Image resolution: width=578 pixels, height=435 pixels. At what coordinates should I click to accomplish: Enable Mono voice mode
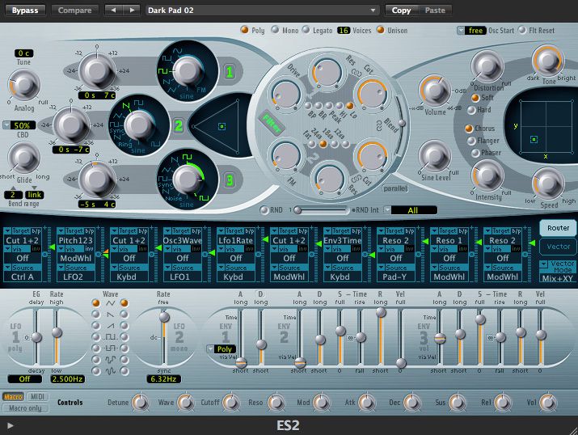[275, 29]
